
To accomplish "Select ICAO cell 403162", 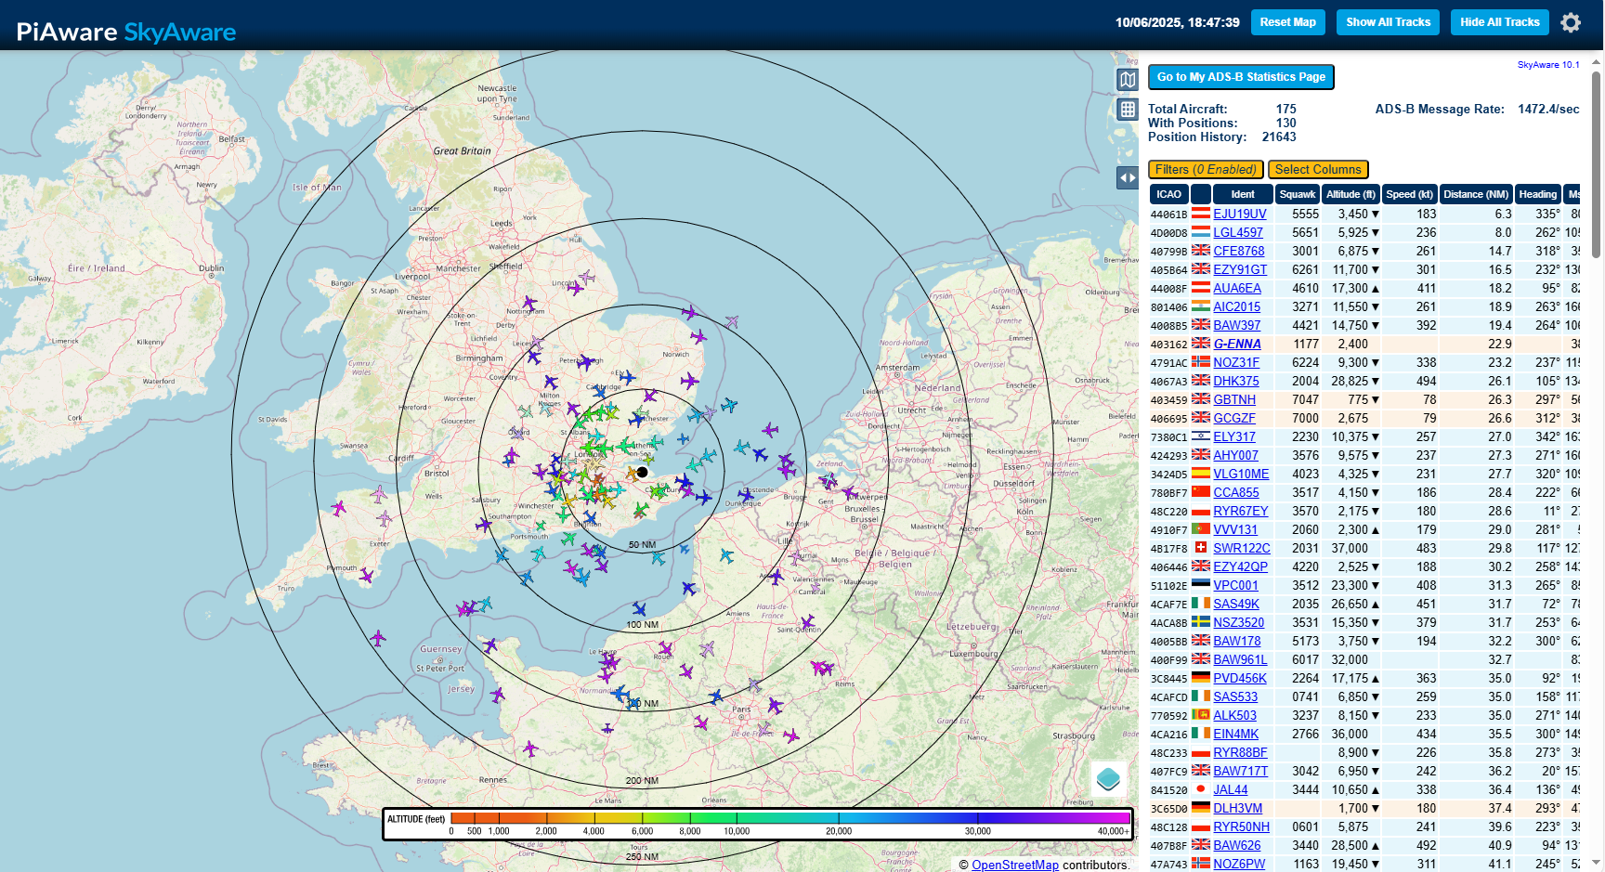I will [x=1168, y=345].
